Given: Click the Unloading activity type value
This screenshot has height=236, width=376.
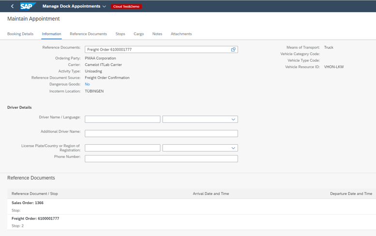Looking at the screenshot, I should tap(93, 71).
